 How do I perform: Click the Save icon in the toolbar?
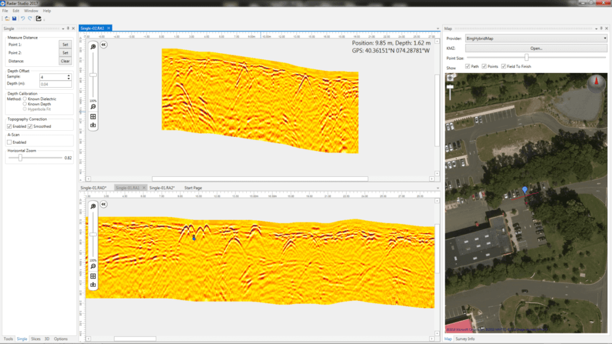pos(14,19)
